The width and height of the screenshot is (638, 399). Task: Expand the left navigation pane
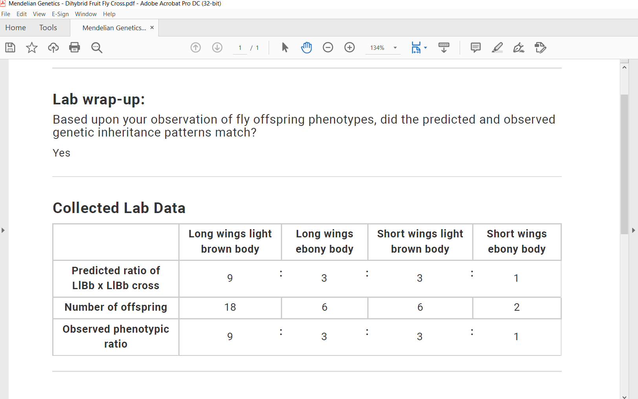pyautogui.click(x=3, y=230)
